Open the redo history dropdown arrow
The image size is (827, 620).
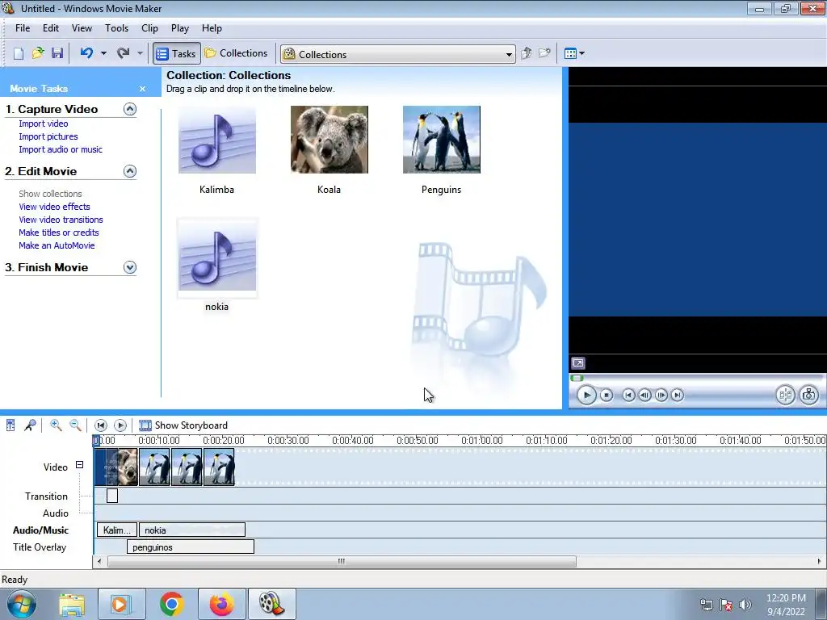click(x=140, y=53)
